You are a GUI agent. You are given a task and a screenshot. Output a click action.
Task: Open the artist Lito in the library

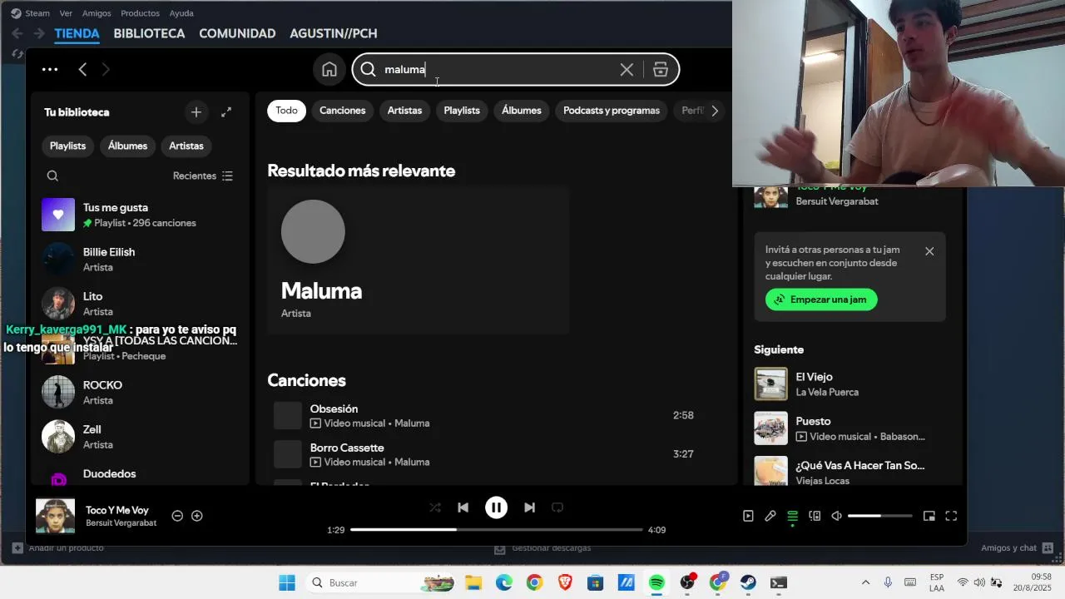(x=140, y=304)
